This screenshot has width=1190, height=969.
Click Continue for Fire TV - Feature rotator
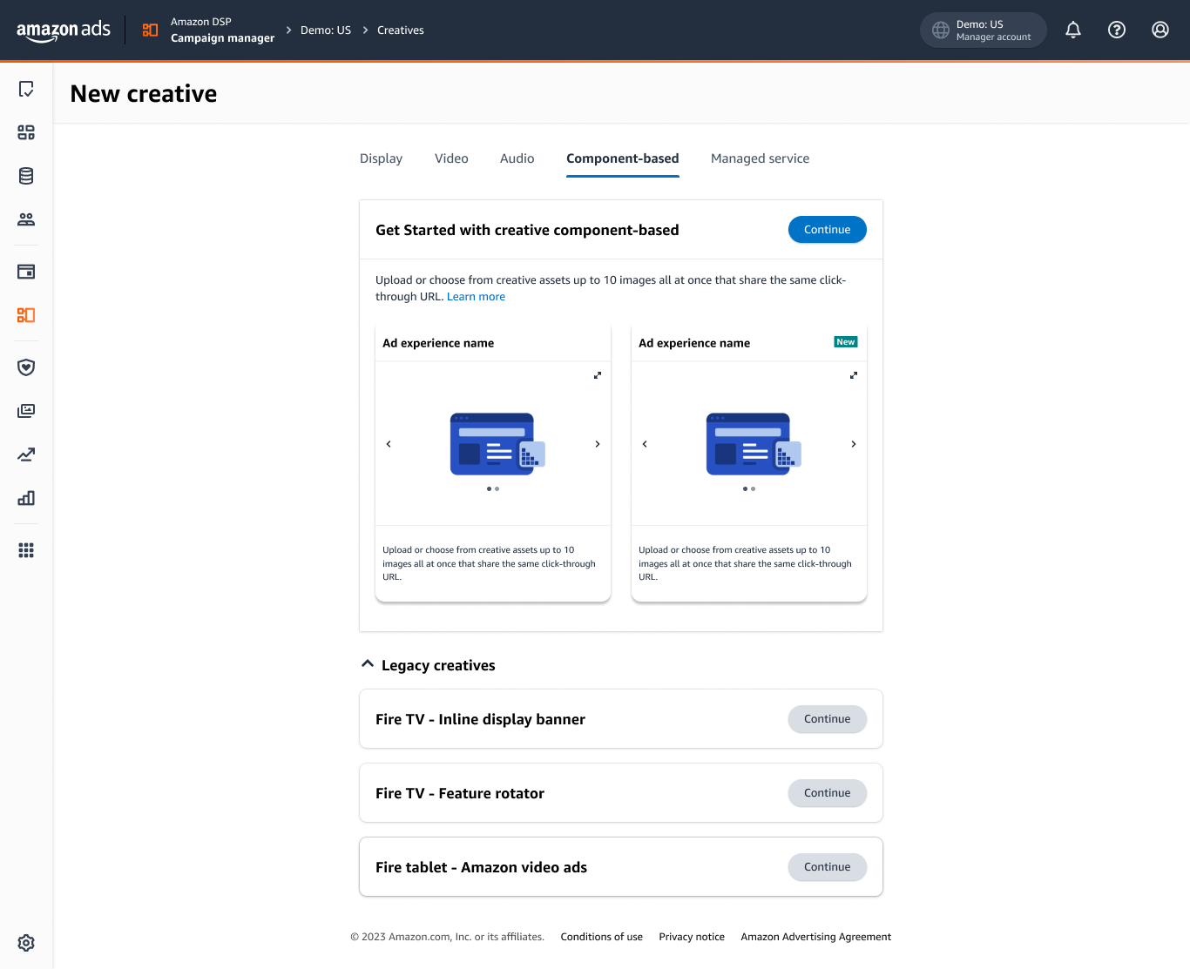[827, 792]
